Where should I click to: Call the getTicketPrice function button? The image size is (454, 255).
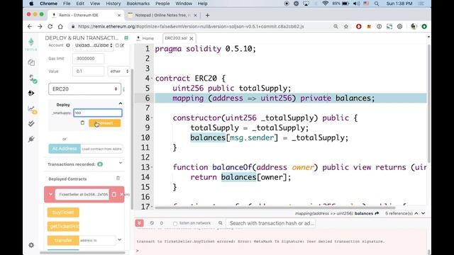[x=63, y=226]
